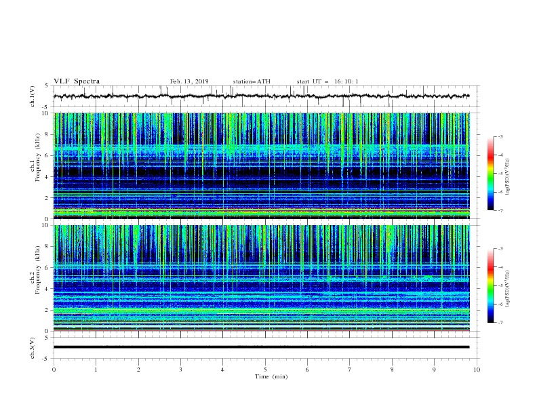Click the Time (min) axis label

click(x=271, y=376)
